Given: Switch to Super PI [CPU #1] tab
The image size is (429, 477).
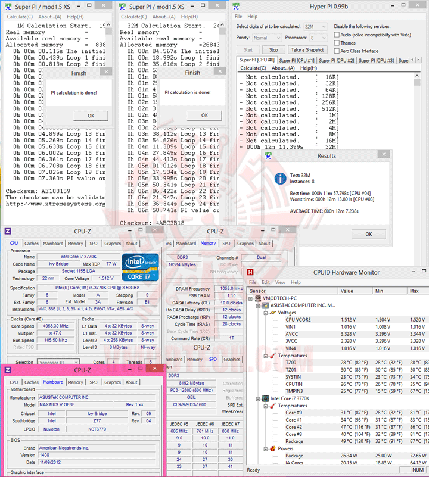Looking at the screenshot, I should 296,60.
